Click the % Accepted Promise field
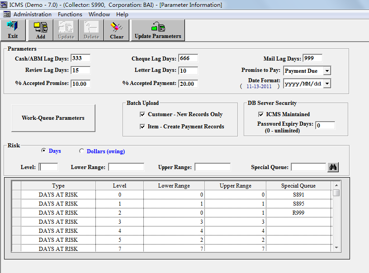This screenshot has width=369, height=273. pos(80,84)
